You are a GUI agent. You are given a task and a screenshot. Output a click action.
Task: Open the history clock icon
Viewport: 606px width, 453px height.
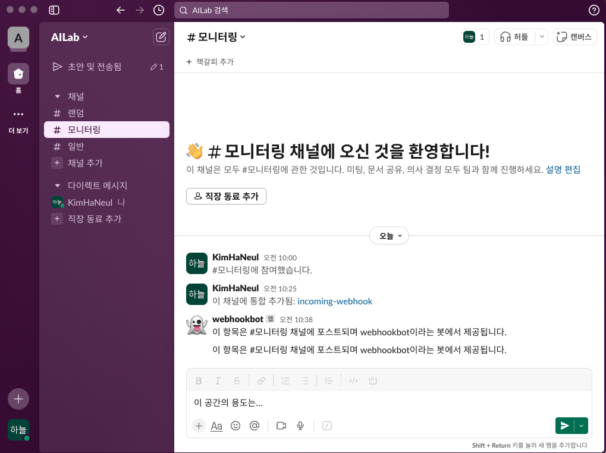(x=158, y=10)
